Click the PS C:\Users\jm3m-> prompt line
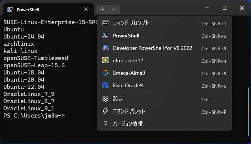Image resolution: width=251 pixels, height=144 pixels. click(x=34, y=116)
